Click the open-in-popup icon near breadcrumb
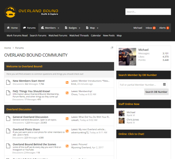Viewport: 175px width, 159px height. point(112,48)
